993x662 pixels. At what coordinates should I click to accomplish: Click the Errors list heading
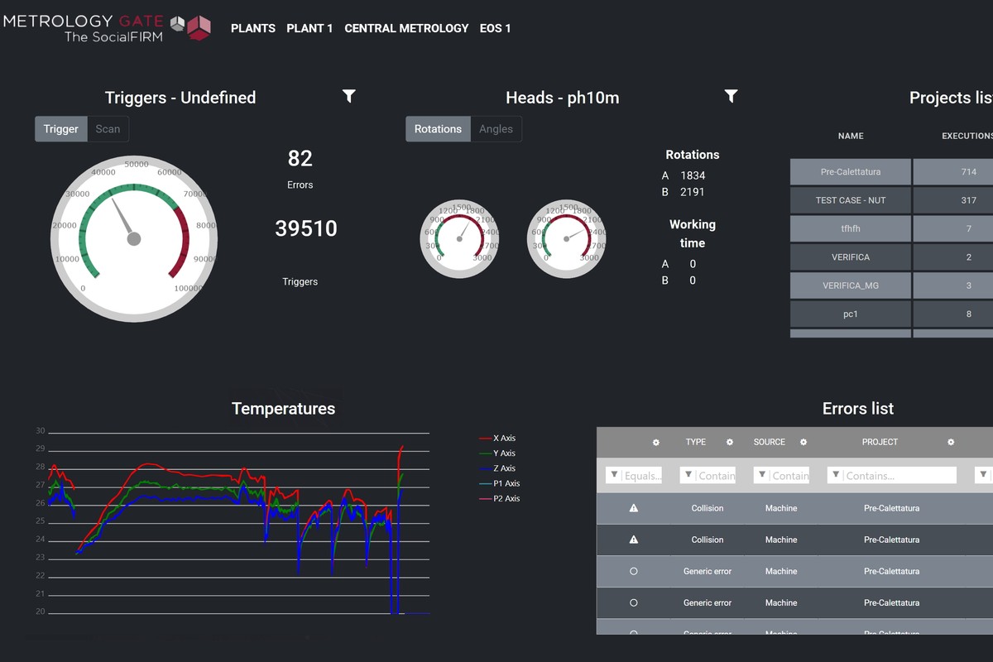[858, 408]
